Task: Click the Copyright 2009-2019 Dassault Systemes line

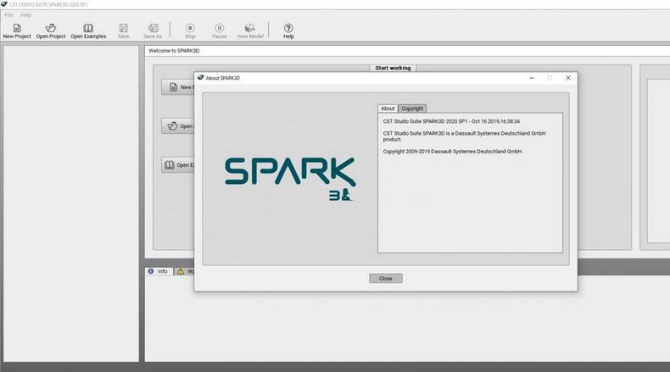Action: (x=453, y=151)
